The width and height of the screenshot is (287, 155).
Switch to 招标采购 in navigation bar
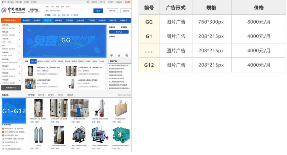tap(59, 20)
